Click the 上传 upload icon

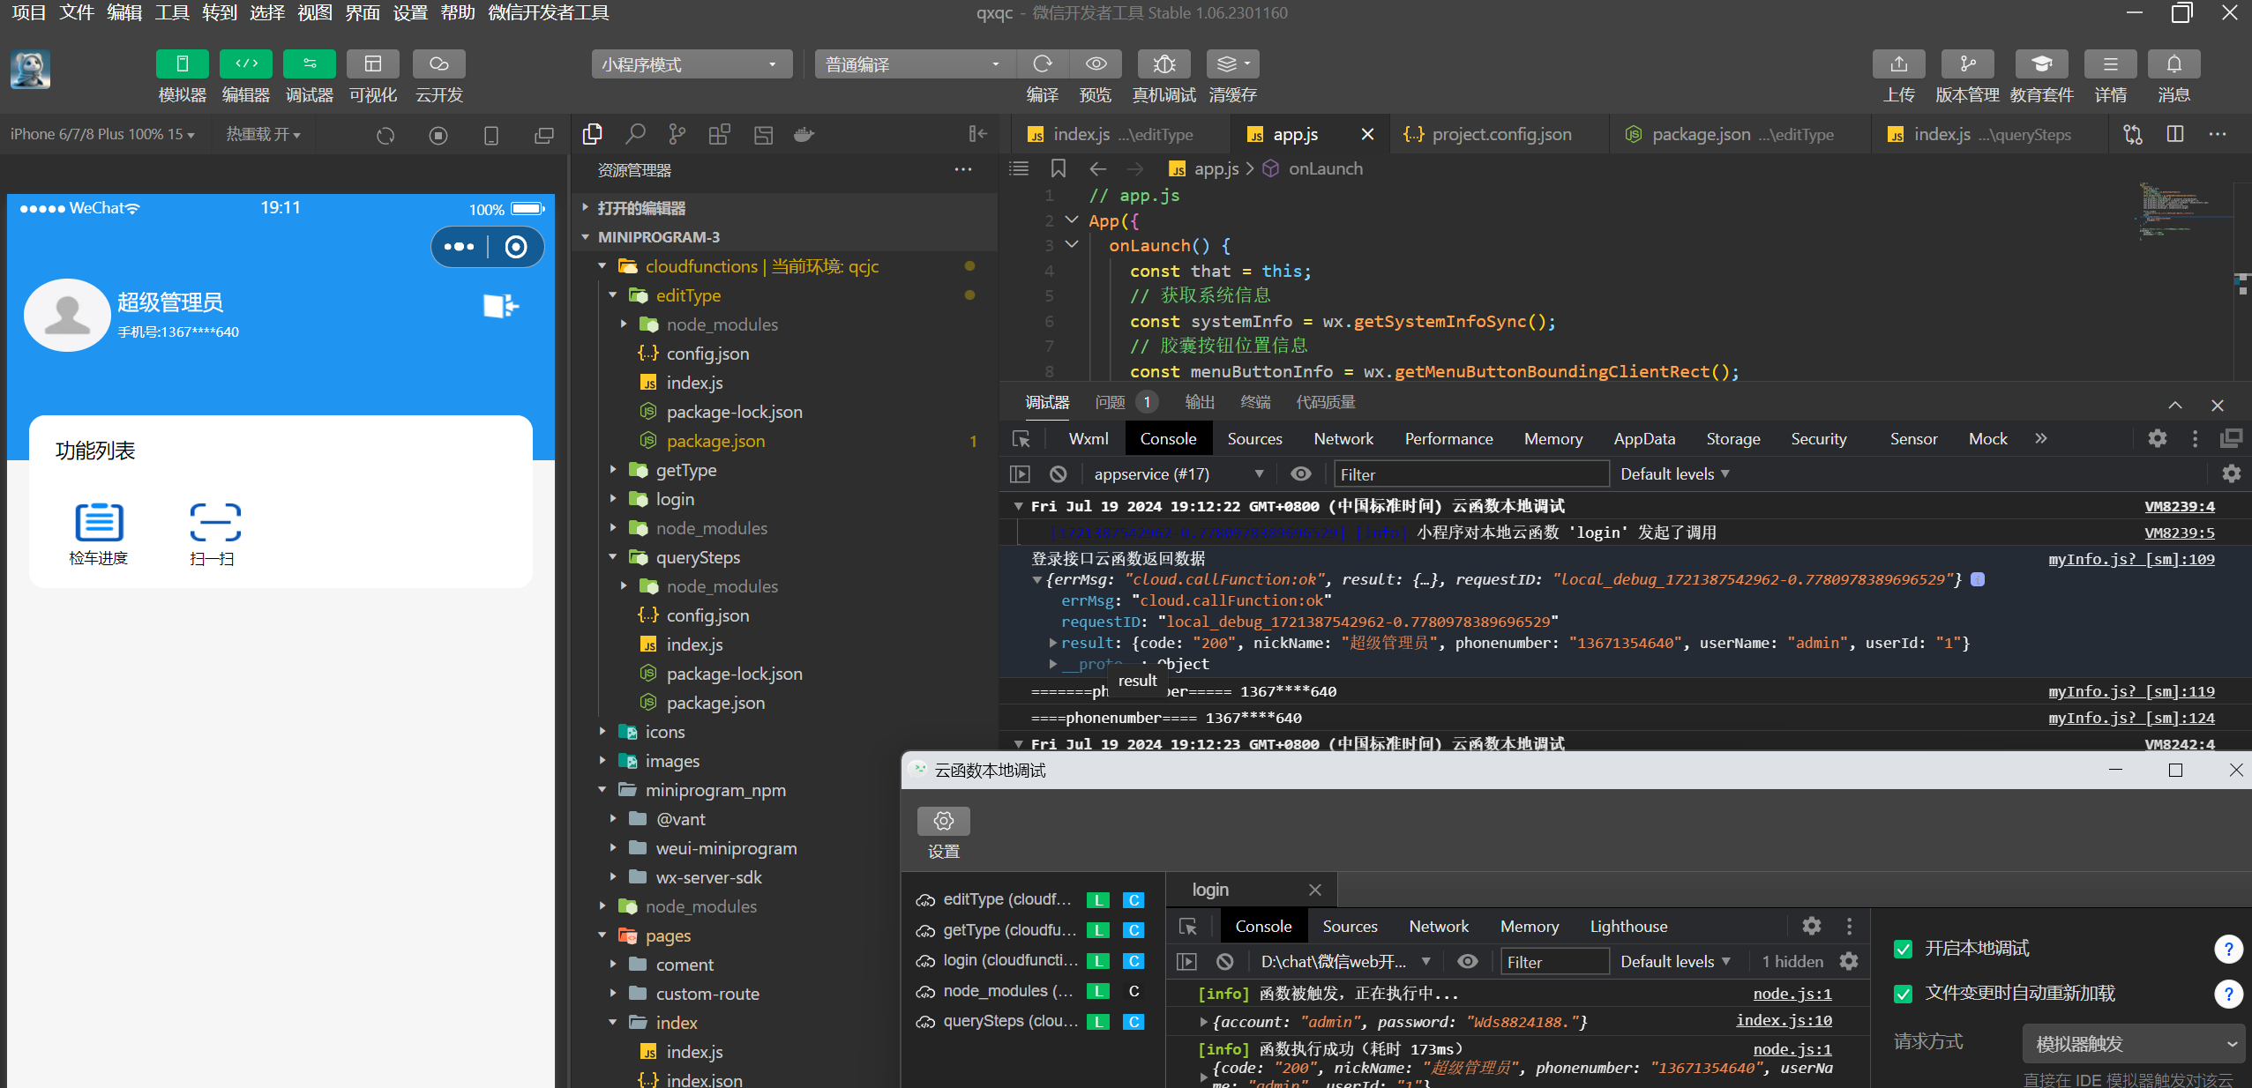(x=1898, y=64)
